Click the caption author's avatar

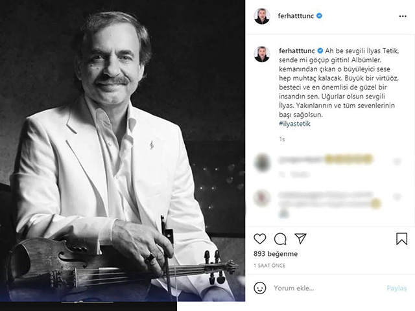pos(261,54)
